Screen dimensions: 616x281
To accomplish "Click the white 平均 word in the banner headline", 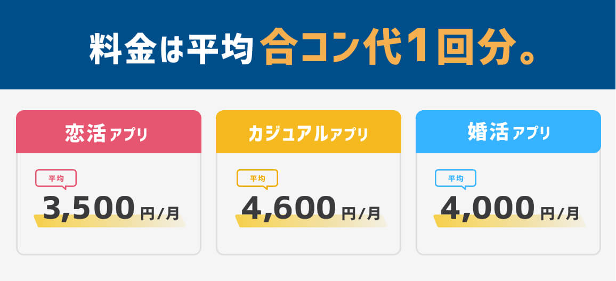I will pos(219,49).
